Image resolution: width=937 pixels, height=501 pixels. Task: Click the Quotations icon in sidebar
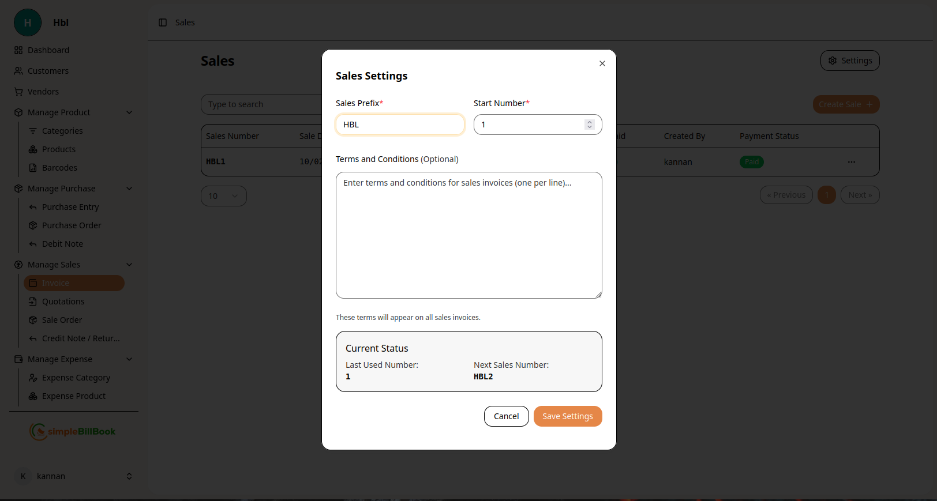tap(33, 302)
